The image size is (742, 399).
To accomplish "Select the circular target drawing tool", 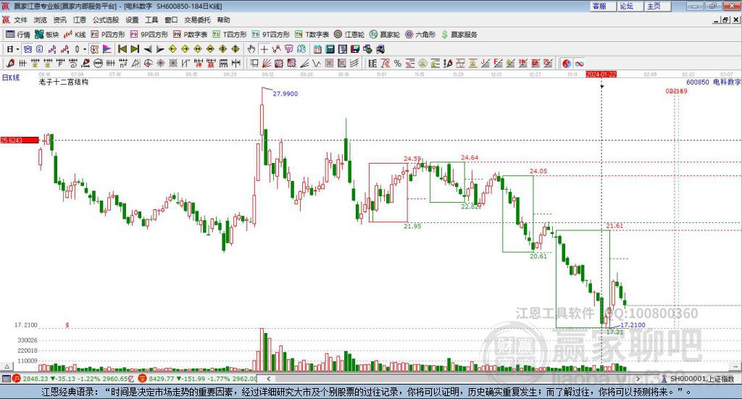I will coord(148,63).
